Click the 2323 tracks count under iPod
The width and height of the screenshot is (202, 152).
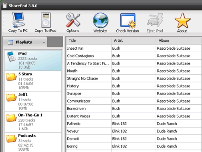coord(28,59)
